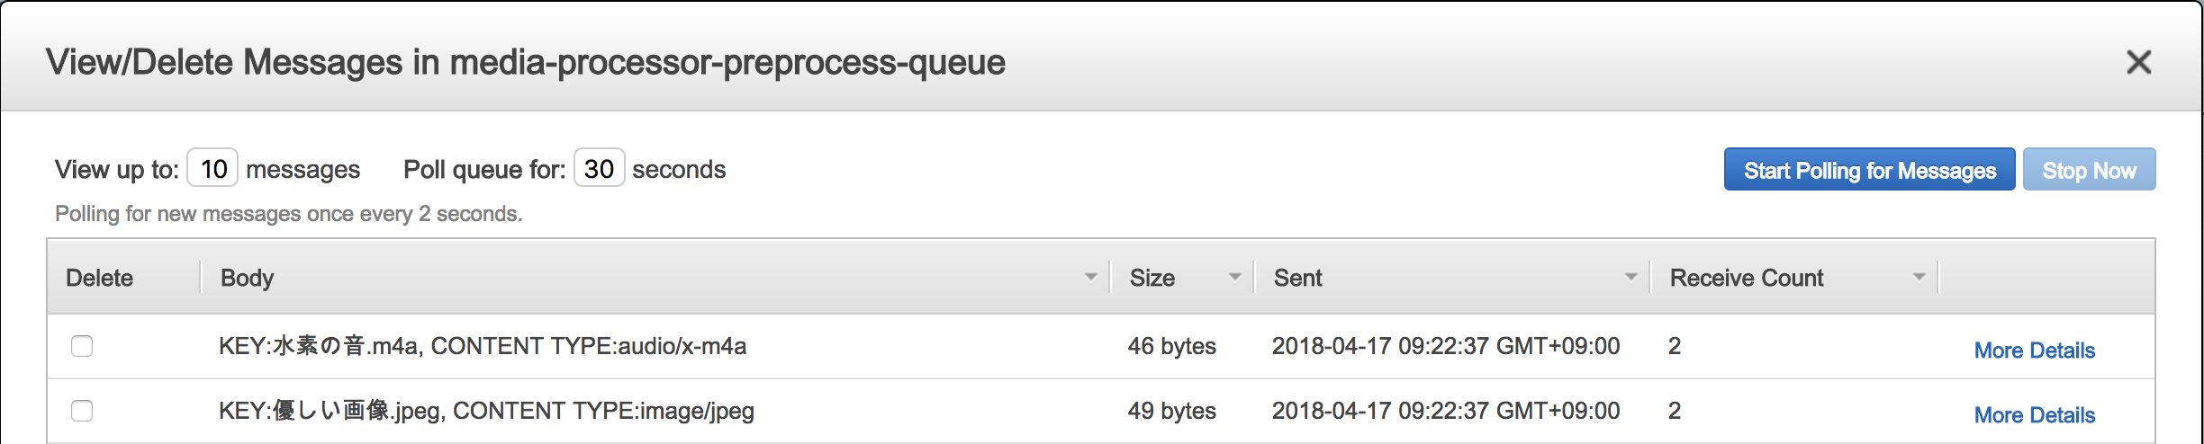Open the Body column dropdown arrow
The height and width of the screenshot is (444, 2204).
[x=1091, y=277]
